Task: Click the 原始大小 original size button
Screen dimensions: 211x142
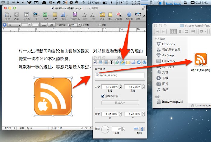Action: coord(120,102)
